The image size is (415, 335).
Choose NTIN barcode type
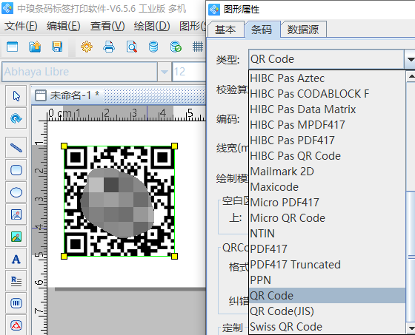[327, 234]
